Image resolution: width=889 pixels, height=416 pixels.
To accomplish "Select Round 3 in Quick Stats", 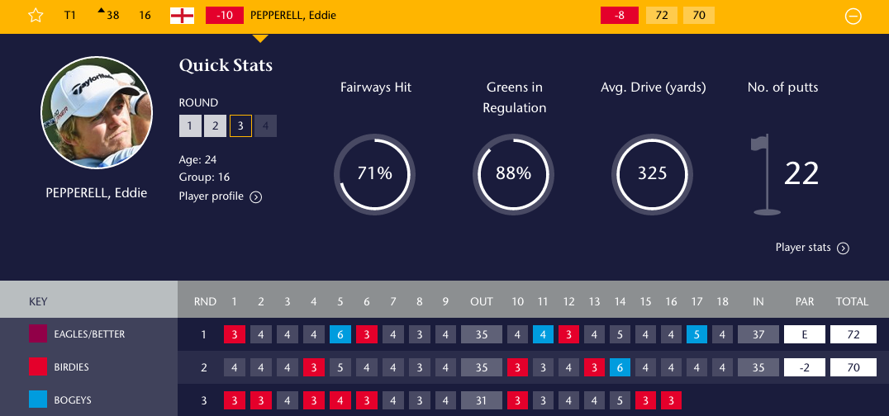I will [240, 125].
